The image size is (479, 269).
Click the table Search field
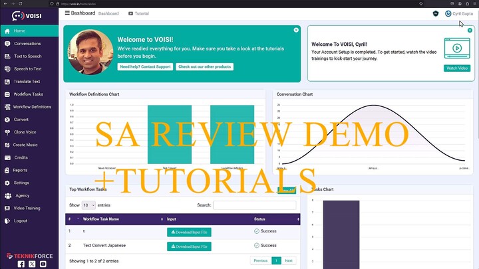(254, 205)
